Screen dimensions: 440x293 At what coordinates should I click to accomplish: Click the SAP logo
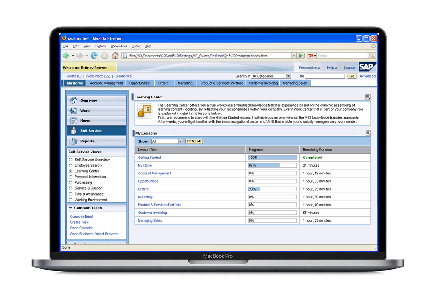(x=366, y=67)
